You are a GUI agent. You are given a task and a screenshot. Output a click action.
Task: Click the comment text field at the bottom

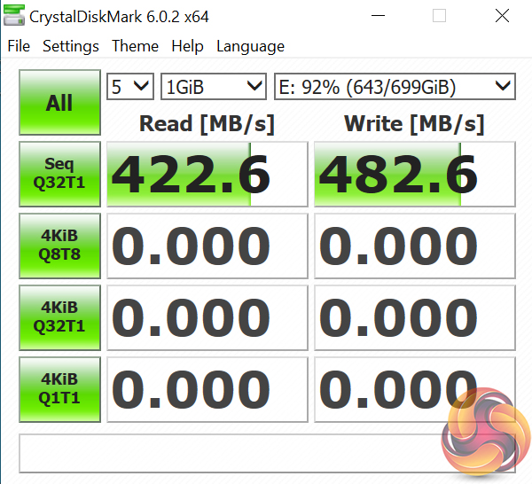point(268,453)
